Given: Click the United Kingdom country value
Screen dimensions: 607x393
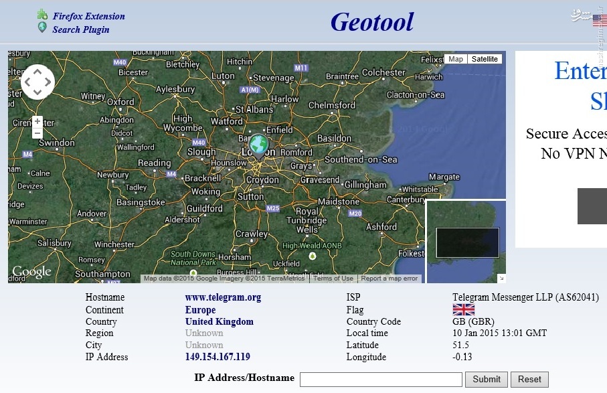Looking at the screenshot, I should click(219, 321).
